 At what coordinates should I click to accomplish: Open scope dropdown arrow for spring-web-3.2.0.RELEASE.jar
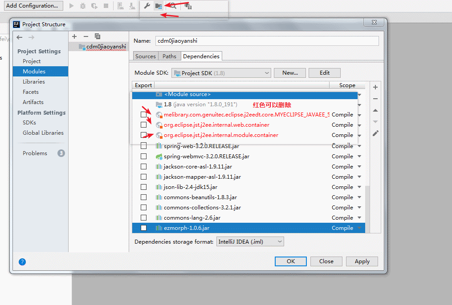tap(359, 146)
